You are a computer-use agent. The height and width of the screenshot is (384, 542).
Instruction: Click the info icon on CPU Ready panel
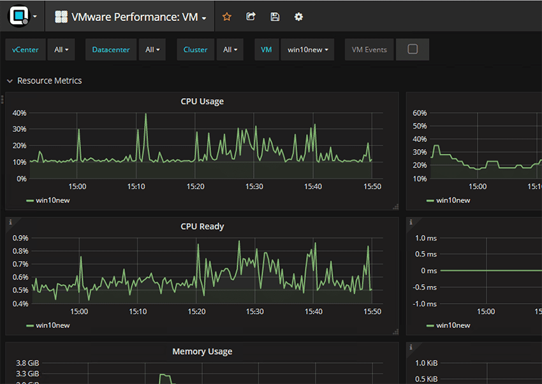[10, 222]
